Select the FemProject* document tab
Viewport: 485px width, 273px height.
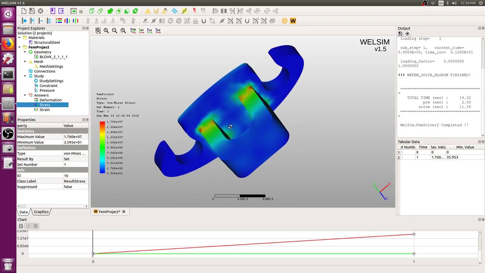point(109,212)
